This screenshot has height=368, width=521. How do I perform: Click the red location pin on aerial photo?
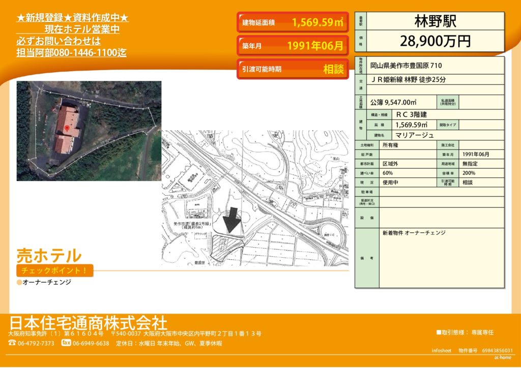[x=66, y=130]
